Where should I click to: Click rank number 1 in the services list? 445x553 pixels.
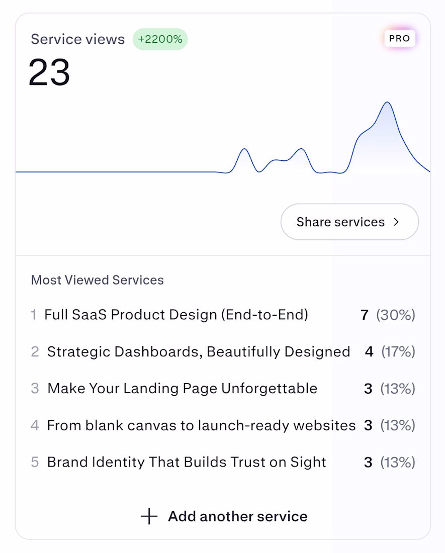[x=34, y=315]
